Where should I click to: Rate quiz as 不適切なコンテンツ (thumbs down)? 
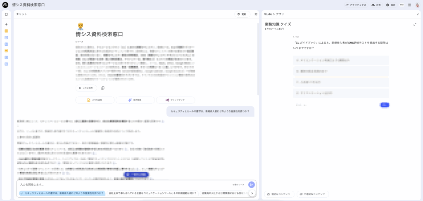pyautogui.click(x=313, y=194)
